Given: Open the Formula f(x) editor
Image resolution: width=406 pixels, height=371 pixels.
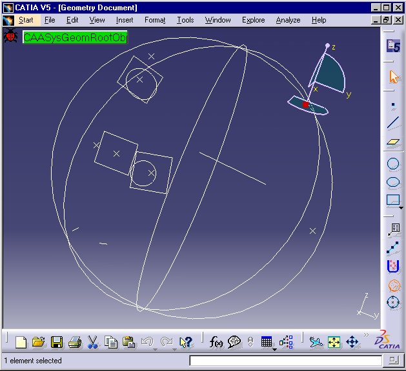Looking at the screenshot, I should click(216, 342).
